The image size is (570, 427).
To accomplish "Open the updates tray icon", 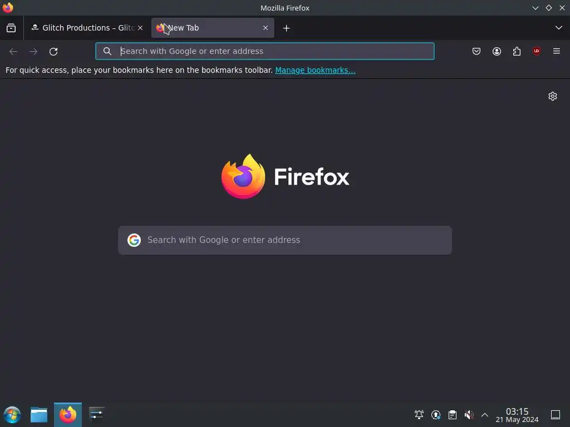I will tap(436, 415).
